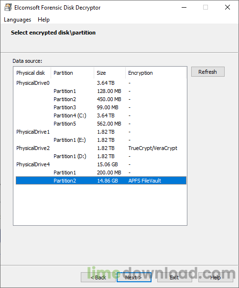
Task: Minimize the Forensic Disk Decryptor window
Action: 184,8
